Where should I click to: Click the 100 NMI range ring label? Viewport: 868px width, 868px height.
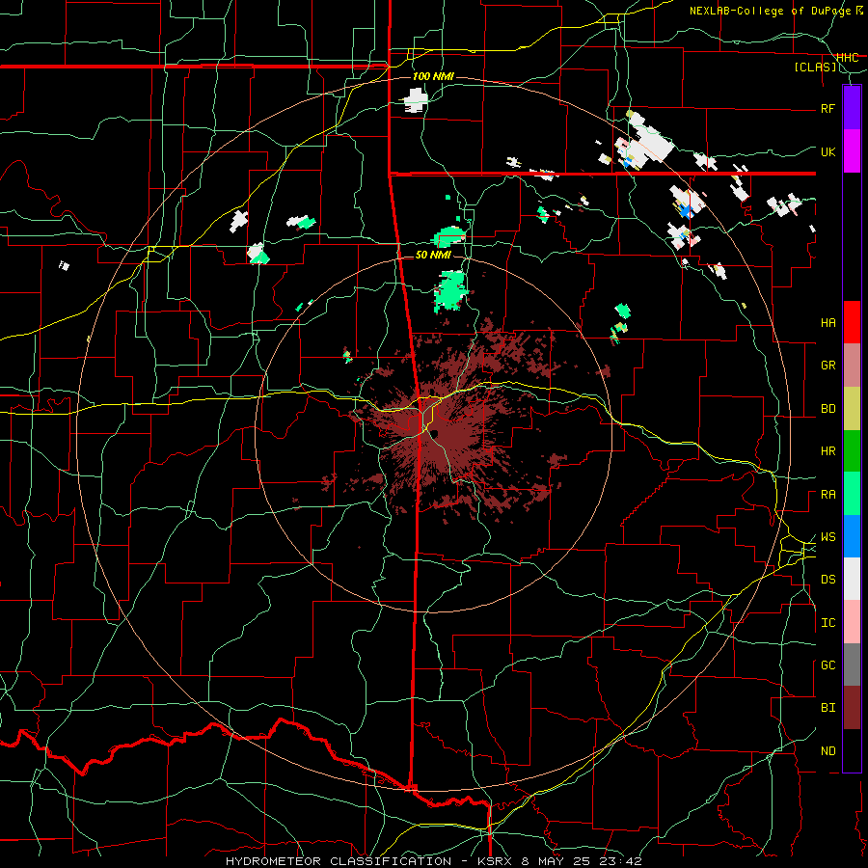tap(433, 76)
